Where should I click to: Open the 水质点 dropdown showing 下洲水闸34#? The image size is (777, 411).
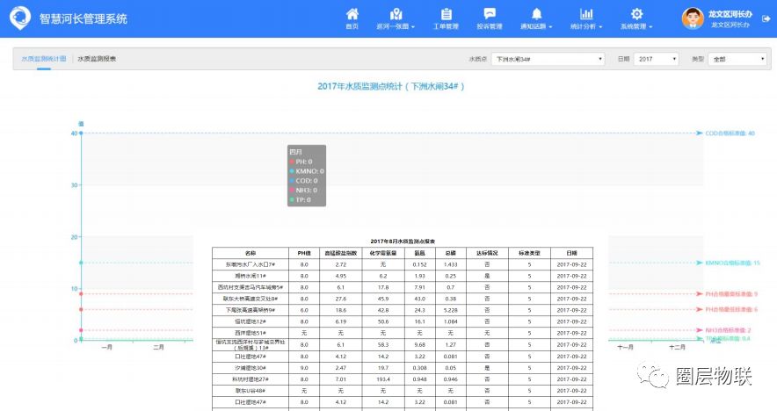(548, 59)
